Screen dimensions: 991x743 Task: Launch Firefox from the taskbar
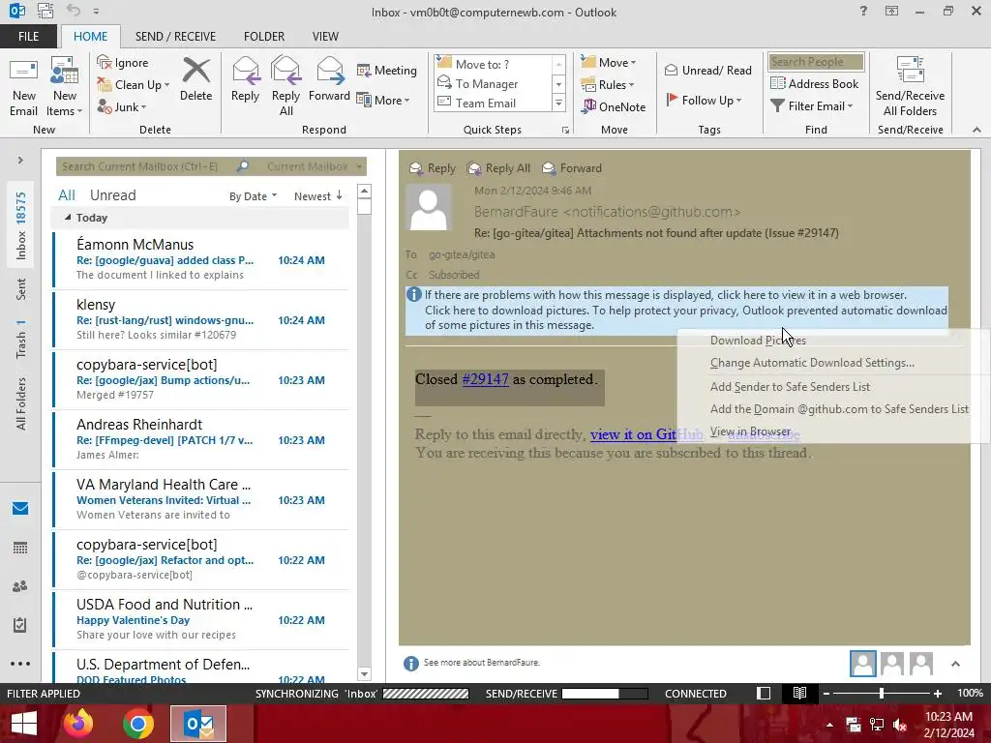[x=78, y=724]
